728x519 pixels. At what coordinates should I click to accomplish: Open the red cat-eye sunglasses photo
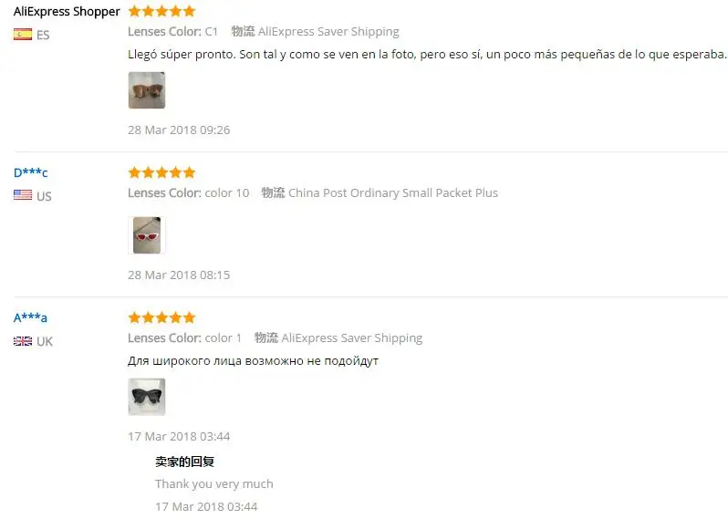(x=147, y=235)
